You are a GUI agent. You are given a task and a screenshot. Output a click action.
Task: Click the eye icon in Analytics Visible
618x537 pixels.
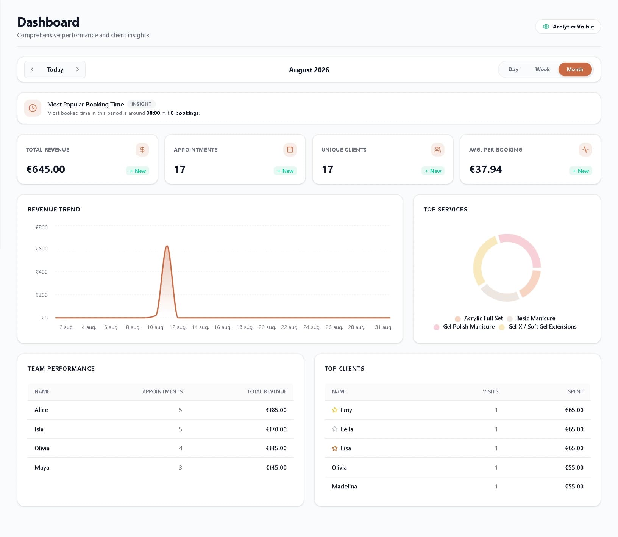coord(546,27)
